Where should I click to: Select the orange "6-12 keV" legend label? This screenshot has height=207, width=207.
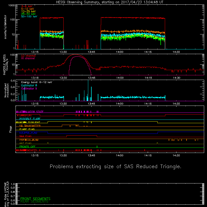(x=28, y=9)
